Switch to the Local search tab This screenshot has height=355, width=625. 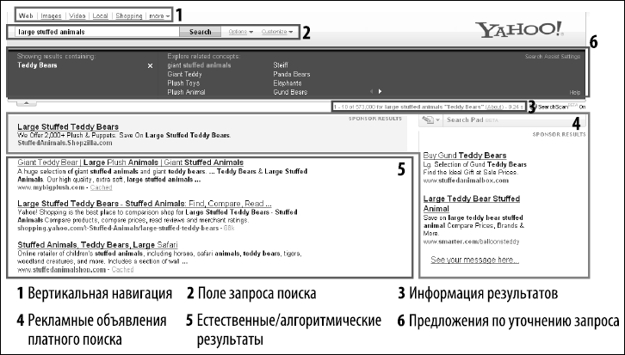[101, 16]
